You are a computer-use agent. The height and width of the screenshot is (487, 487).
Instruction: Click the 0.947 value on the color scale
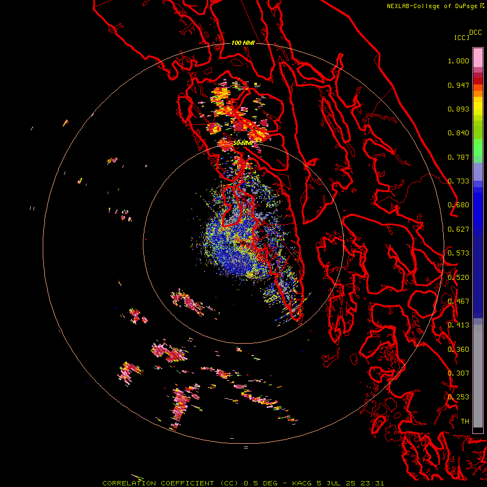(x=458, y=85)
